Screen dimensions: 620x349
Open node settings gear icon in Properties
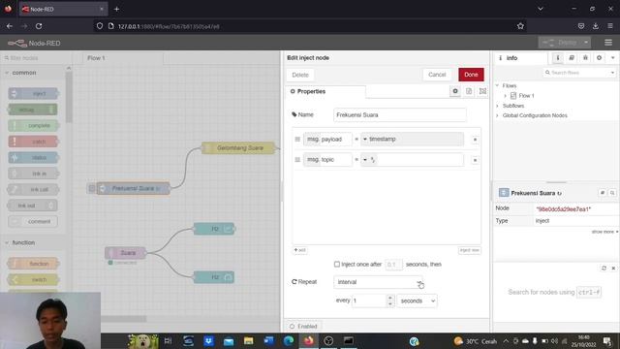coord(455,91)
